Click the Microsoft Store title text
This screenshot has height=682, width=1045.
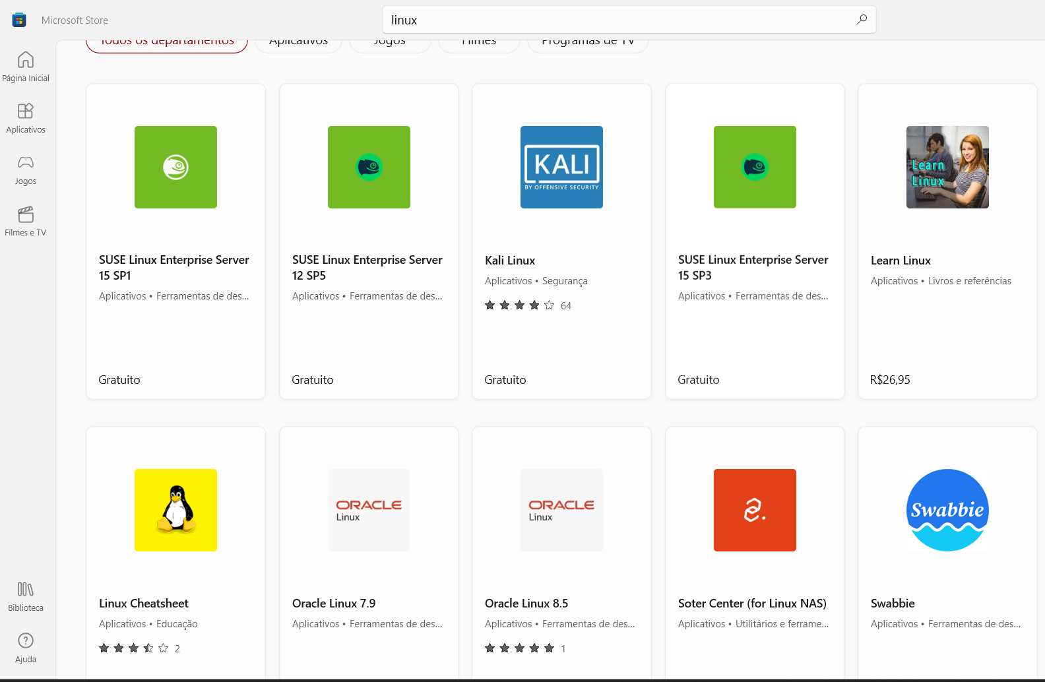(x=75, y=20)
